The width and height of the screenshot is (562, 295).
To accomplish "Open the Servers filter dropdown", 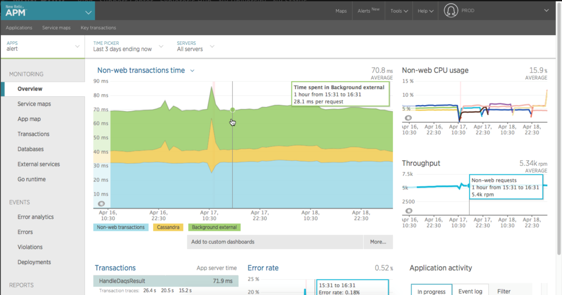I will (x=195, y=46).
